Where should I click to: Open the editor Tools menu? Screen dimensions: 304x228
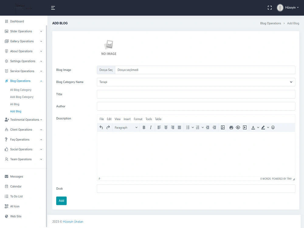pos(149,119)
